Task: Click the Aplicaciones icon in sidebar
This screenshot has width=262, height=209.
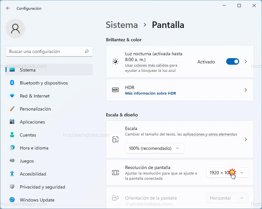Action: click(12, 122)
